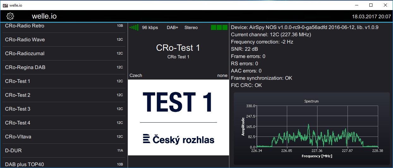The width and height of the screenshot is (393, 168).
Task: Click the Stereo label
Action: pos(191,27)
